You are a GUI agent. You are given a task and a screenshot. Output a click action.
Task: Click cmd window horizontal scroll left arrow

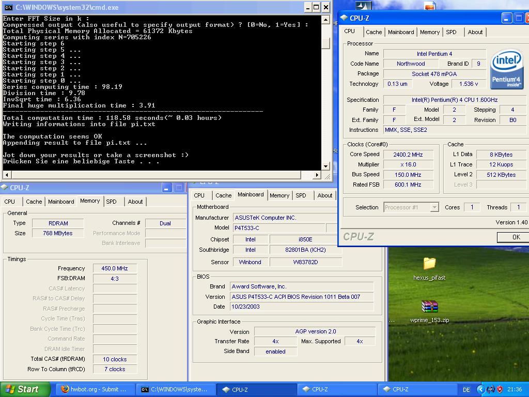[x=7, y=175]
